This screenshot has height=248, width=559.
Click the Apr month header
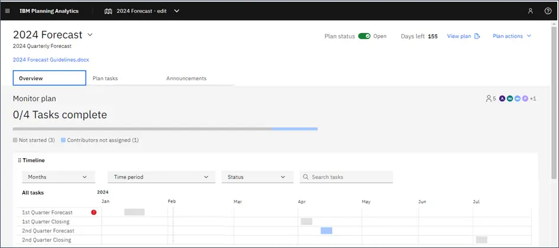302,201
